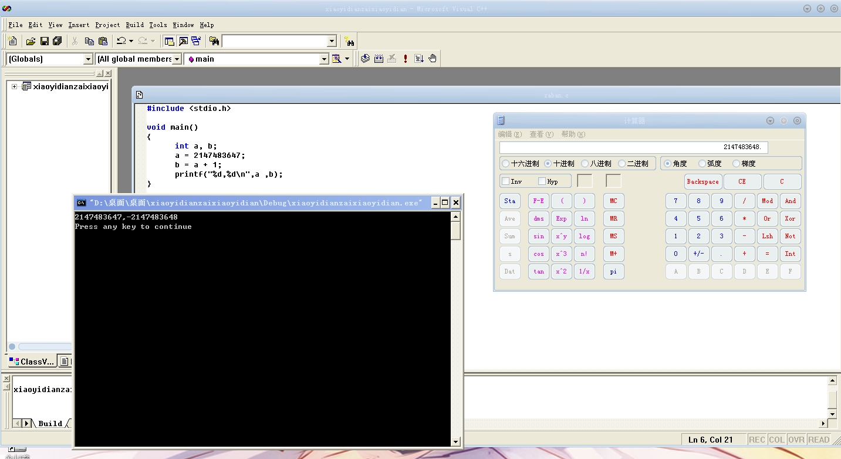The height and width of the screenshot is (459, 841).
Task: Compile the current file using the Compile icon
Action: [365, 58]
